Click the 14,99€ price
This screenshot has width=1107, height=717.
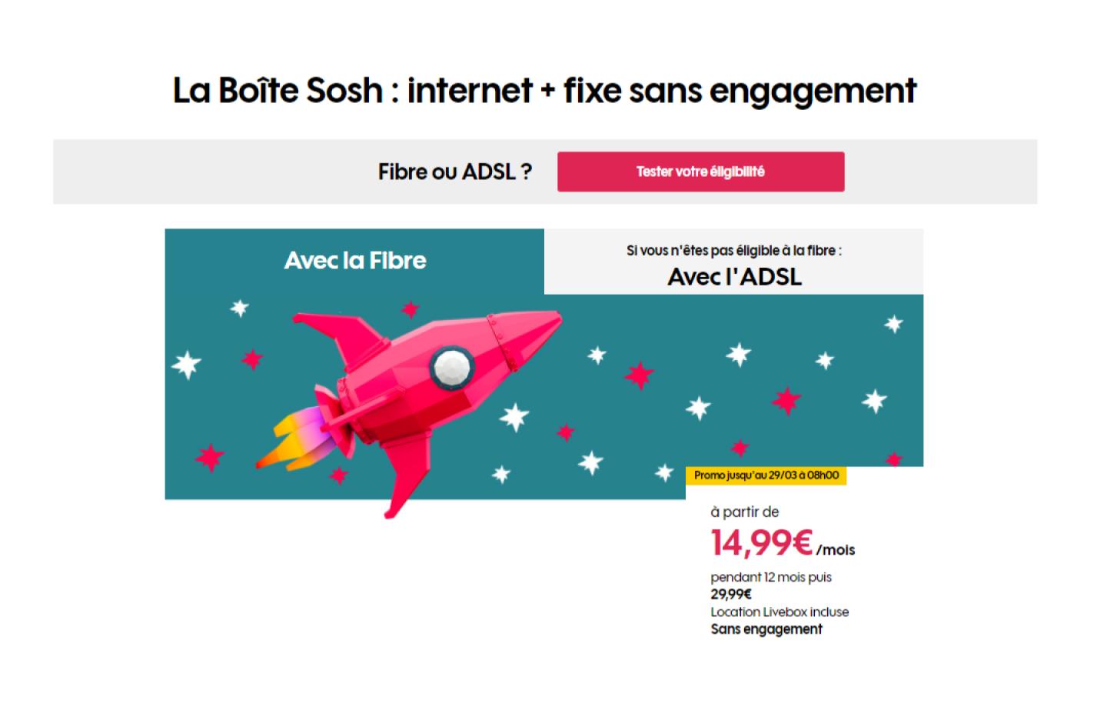pos(761,542)
